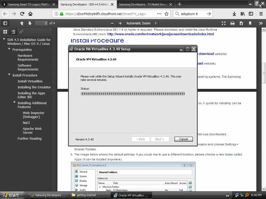Download the PDF file
This screenshot has width=266, height=199.
click(241, 23)
